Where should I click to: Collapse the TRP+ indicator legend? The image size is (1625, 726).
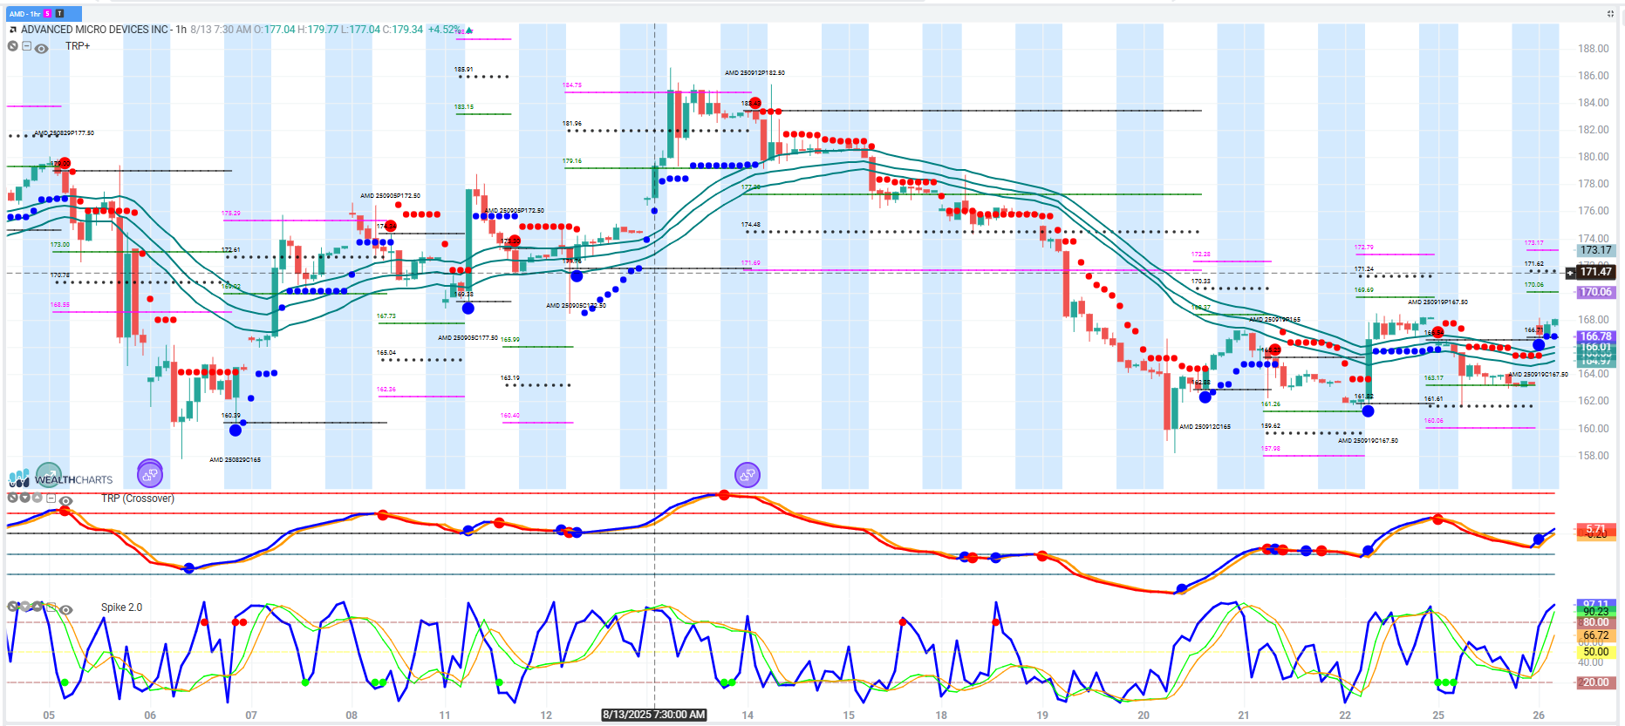pyautogui.click(x=27, y=46)
